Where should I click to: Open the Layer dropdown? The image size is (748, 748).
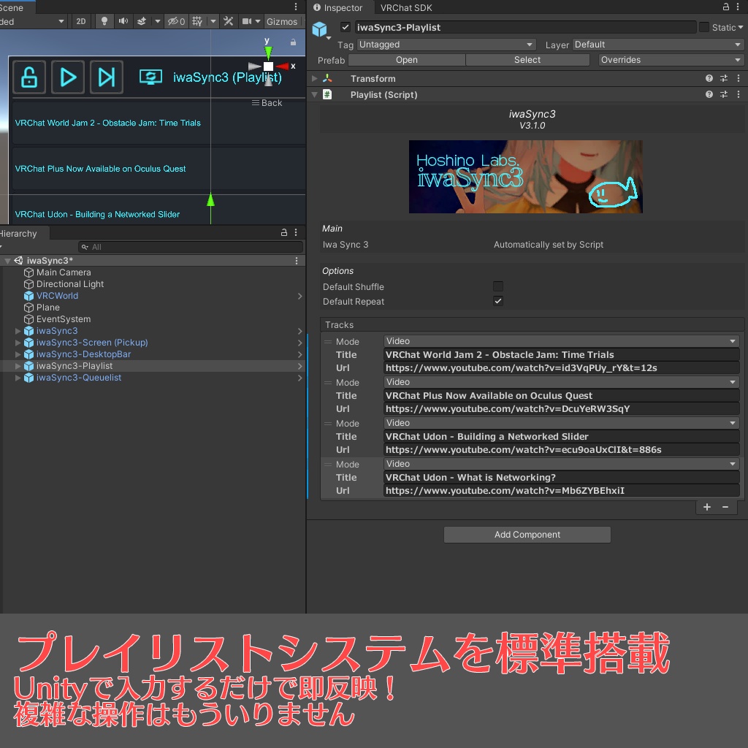(x=658, y=45)
